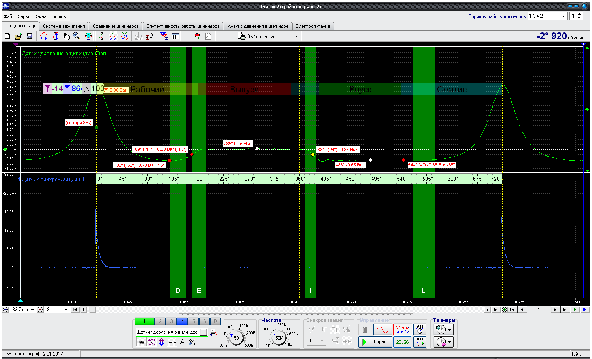Click the pause button in Управление
This screenshot has height=359, width=592.
point(365,330)
